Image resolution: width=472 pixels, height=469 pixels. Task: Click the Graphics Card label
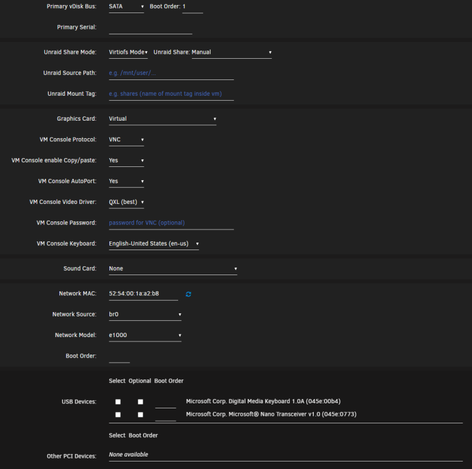[77, 119]
